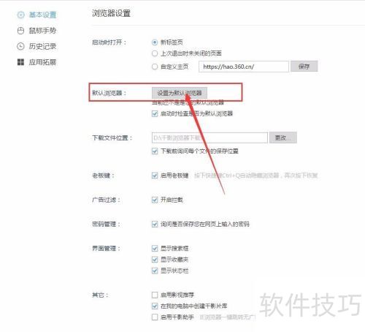Click the 广告过滤 label

106,200
